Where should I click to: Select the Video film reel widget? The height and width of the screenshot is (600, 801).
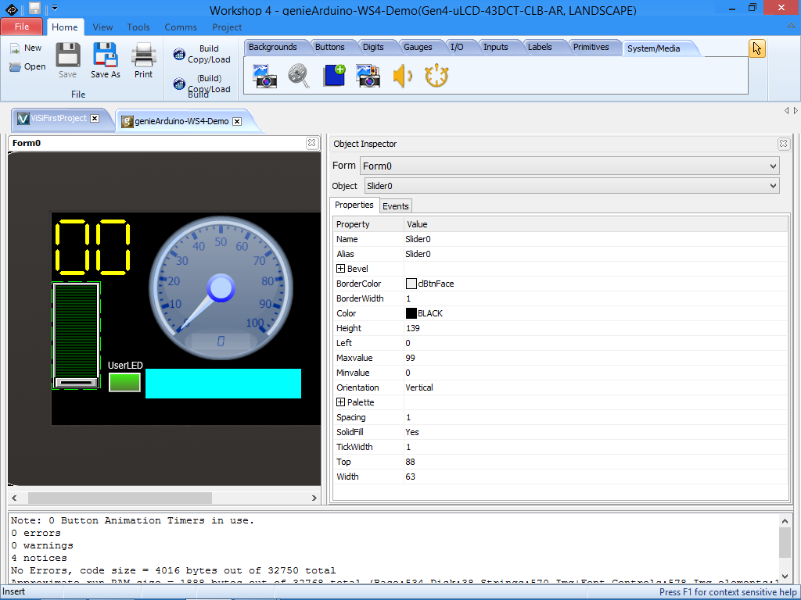(x=299, y=76)
